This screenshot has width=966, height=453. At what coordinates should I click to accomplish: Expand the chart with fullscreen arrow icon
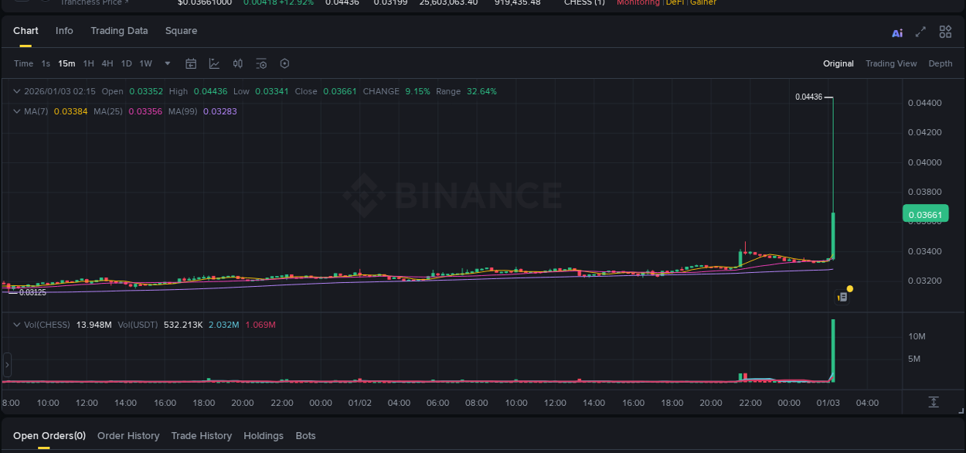(x=920, y=32)
